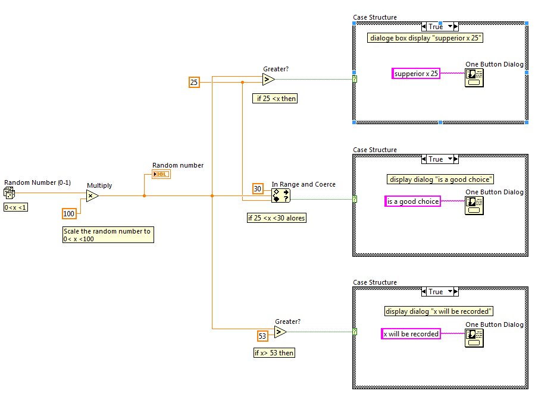Click the numeric constant 100
The image size is (535, 394).
(x=69, y=214)
